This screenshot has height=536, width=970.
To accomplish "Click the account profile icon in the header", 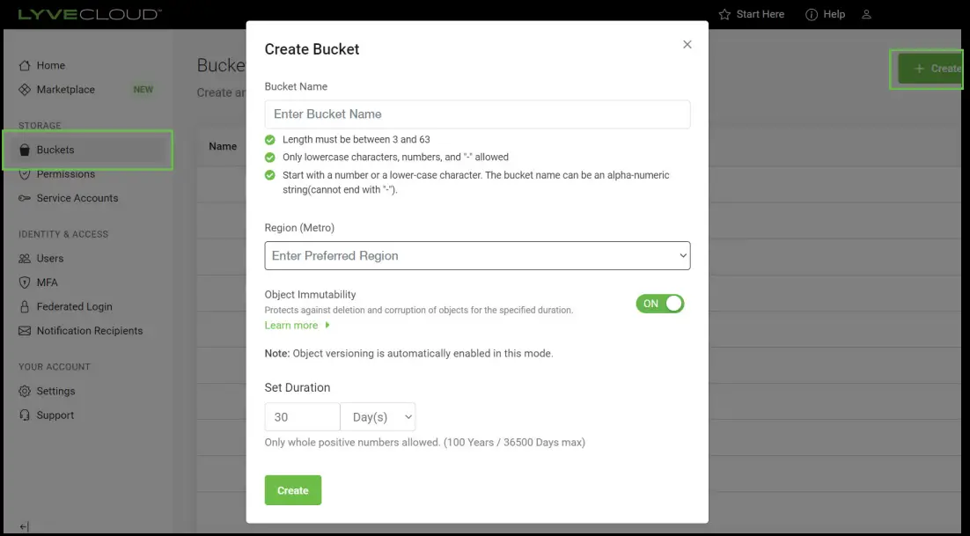I will pos(866,14).
